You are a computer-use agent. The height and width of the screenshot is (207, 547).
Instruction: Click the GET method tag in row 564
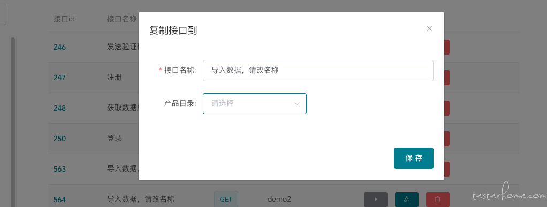point(226,200)
